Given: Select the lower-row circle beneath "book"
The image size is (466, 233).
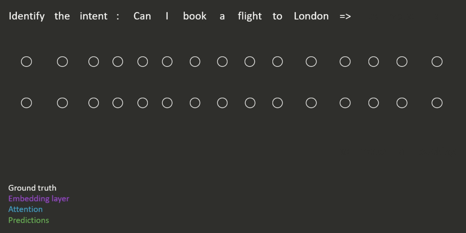Looking at the screenshot, I should pyautogui.click(x=195, y=103).
